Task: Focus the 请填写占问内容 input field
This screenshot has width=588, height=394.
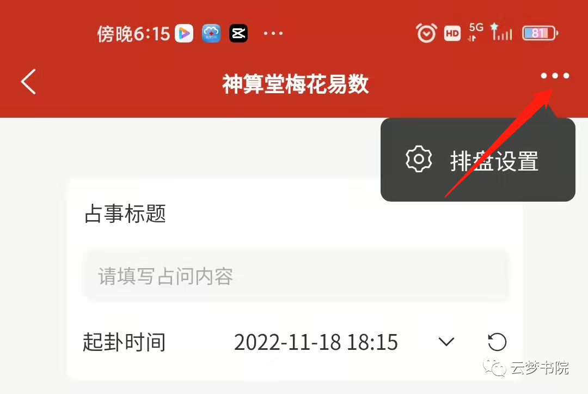Action: [x=296, y=275]
